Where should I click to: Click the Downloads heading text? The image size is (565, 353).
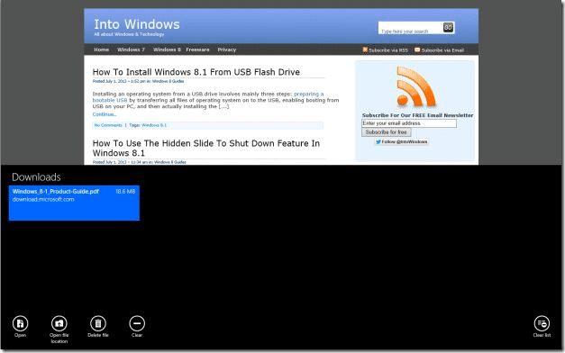point(36,176)
